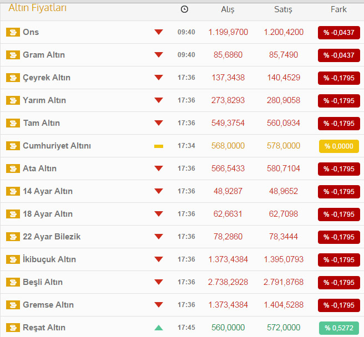This screenshot has height=337, width=364.
Task: Click the red down arrow for Çeyrek Altın
Action: [x=159, y=78]
